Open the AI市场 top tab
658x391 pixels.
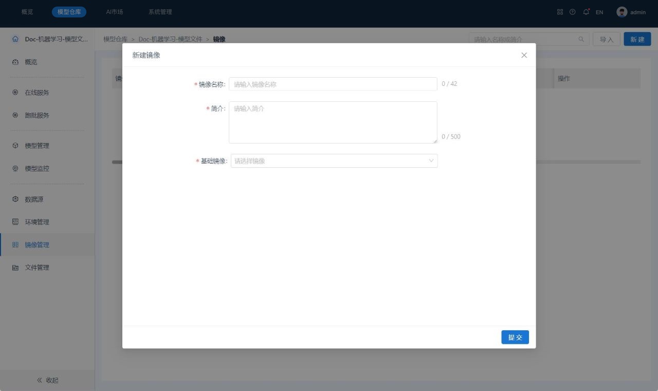point(114,12)
